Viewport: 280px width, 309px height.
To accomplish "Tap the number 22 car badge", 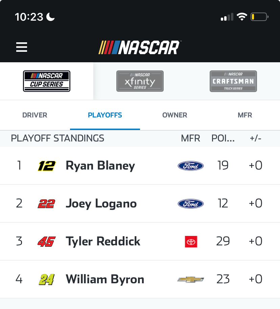I will (x=46, y=204).
